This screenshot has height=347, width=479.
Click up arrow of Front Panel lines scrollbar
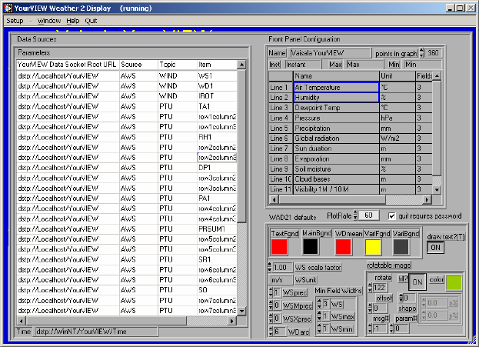437,75
